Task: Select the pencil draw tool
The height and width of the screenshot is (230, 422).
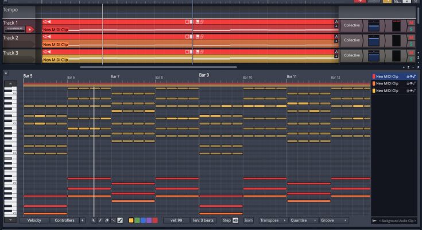Action: pos(100,220)
